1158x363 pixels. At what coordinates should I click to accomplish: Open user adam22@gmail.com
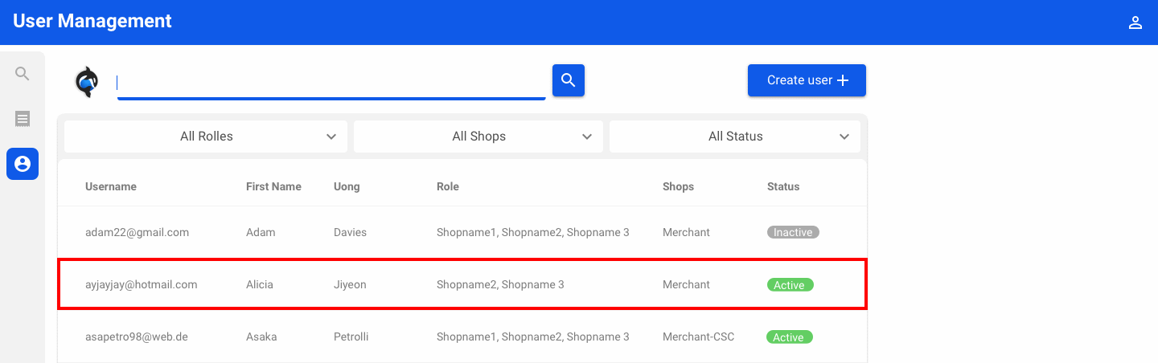pyautogui.click(x=138, y=232)
